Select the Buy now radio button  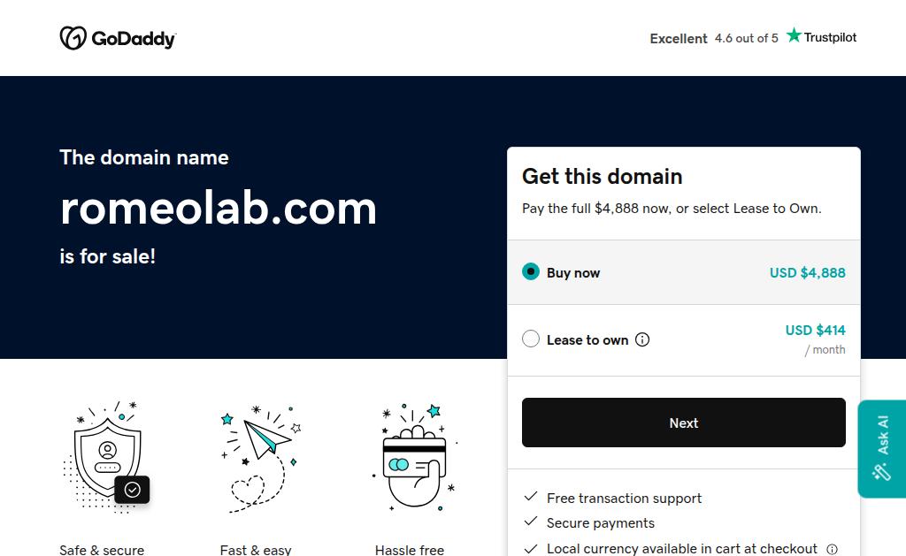(531, 272)
